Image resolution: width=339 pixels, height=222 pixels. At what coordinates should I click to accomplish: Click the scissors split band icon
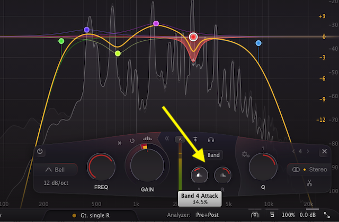pyautogui.click(x=308, y=183)
